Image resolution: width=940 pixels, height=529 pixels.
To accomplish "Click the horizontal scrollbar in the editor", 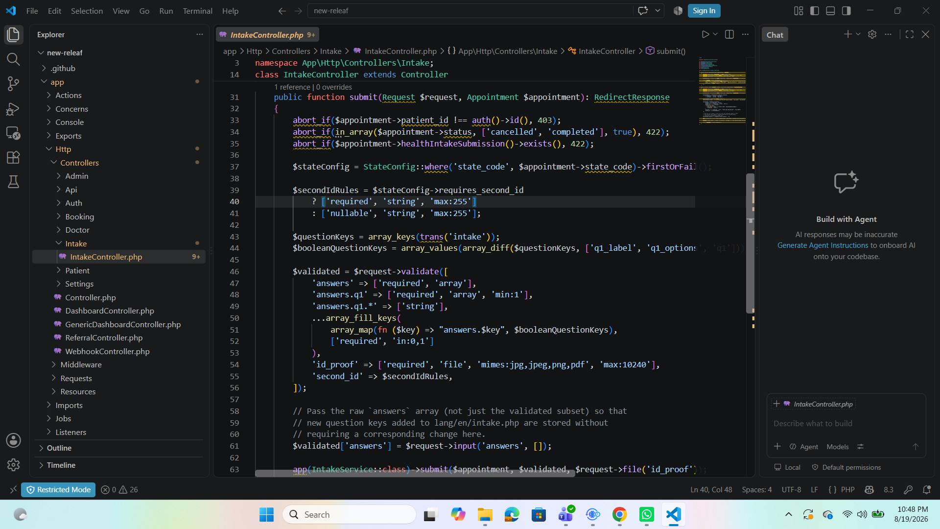I will (x=415, y=473).
